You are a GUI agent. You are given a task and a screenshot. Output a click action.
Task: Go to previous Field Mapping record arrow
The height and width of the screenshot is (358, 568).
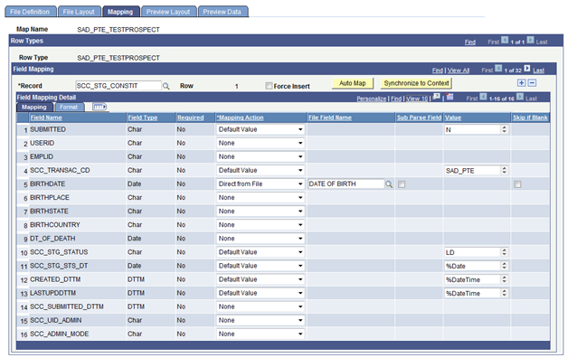498,69
